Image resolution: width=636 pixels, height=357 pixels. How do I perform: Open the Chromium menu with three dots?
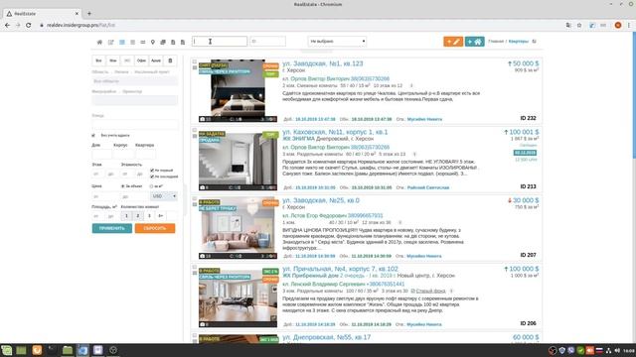629,25
